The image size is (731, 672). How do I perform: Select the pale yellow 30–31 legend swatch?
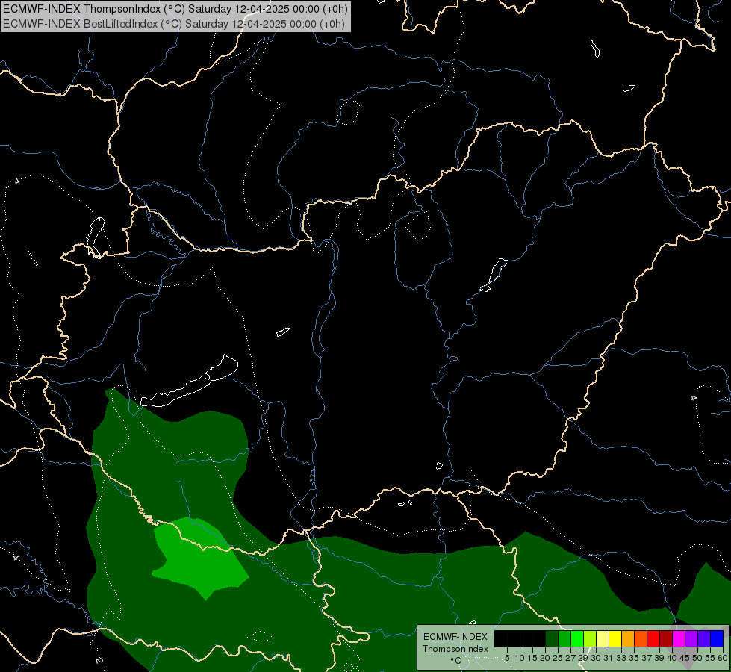tap(603, 638)
